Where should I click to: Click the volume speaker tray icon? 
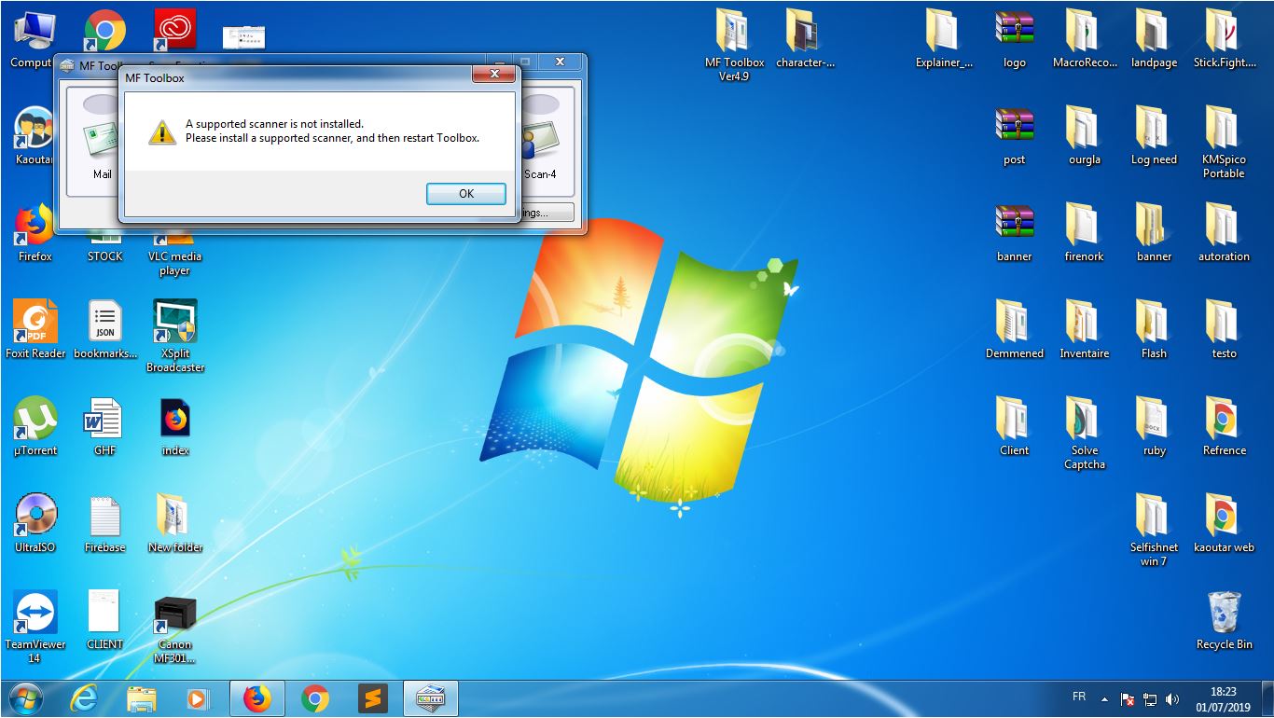click(x=1172, y=698)
